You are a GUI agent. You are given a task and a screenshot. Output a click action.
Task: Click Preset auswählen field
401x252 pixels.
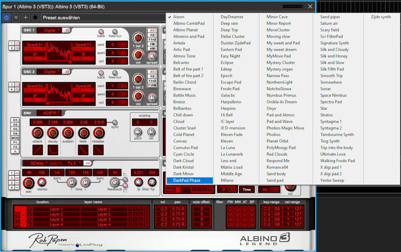click(103, 17)
